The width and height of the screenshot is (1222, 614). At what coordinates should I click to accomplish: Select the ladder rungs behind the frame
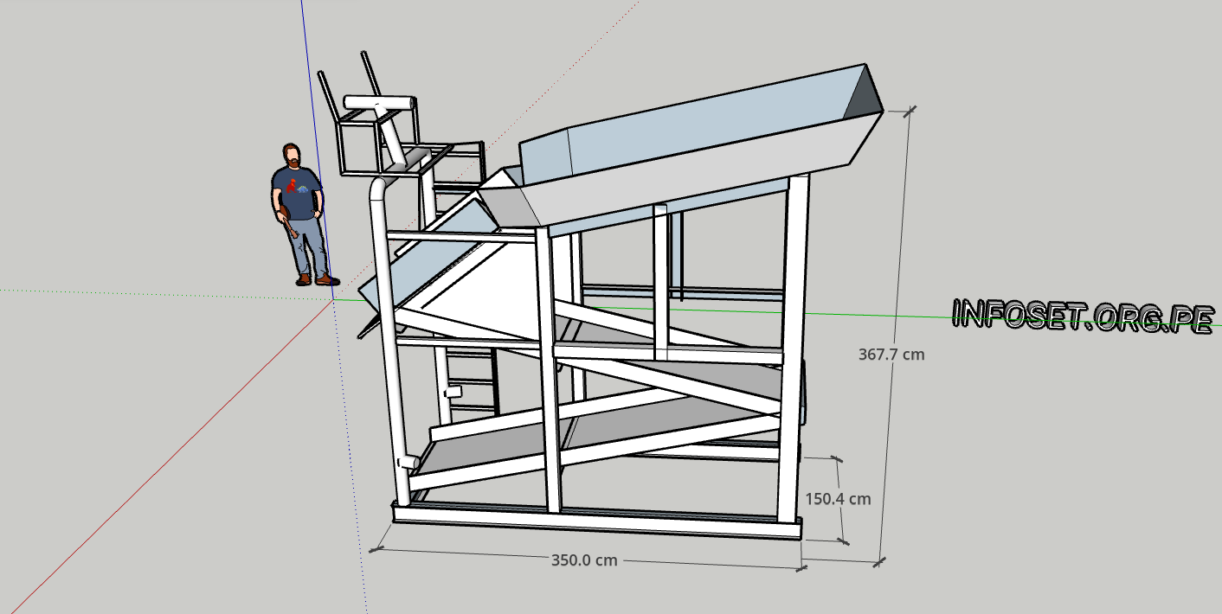click(467, 381)
